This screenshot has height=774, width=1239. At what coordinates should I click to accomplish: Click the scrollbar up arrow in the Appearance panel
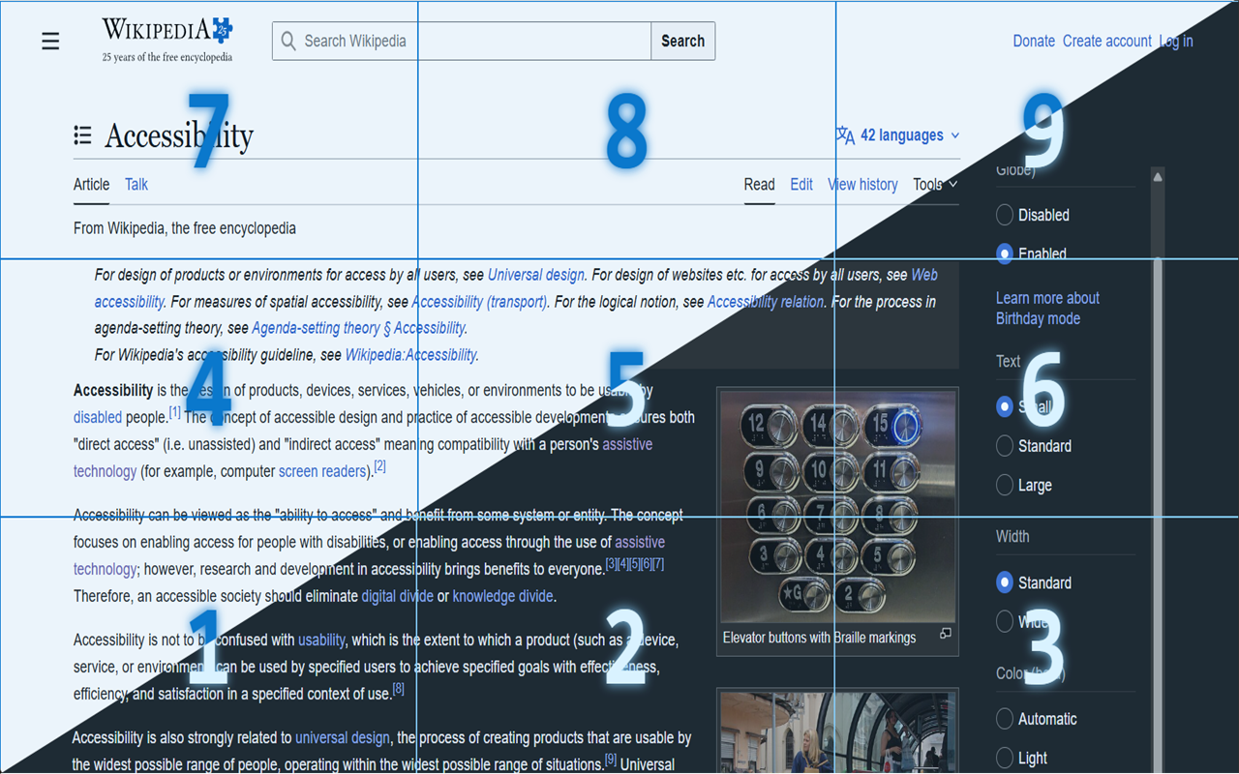point(1158,176)
